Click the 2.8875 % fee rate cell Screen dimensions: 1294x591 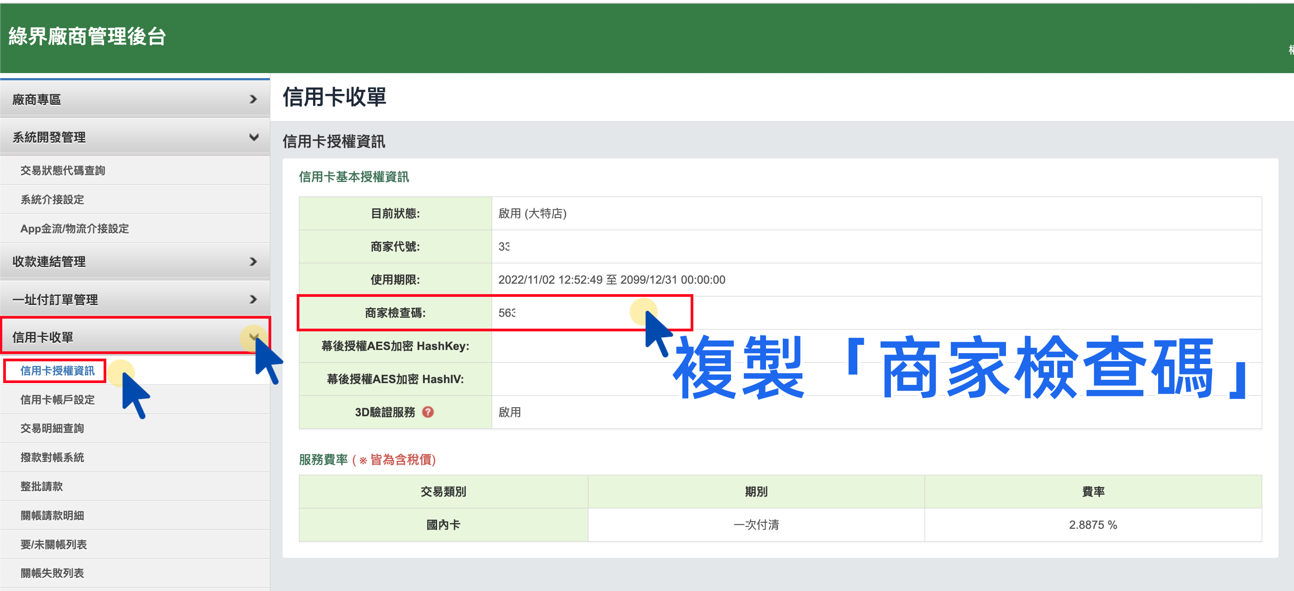coord(1093,525)
